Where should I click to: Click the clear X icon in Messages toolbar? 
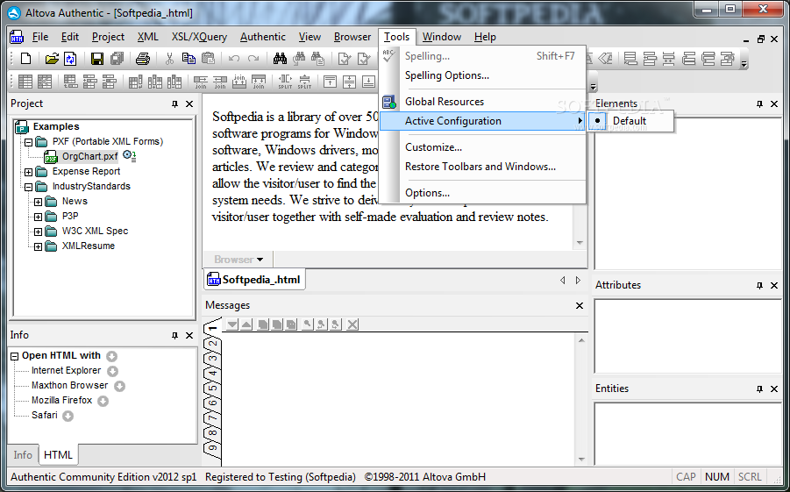352,324
